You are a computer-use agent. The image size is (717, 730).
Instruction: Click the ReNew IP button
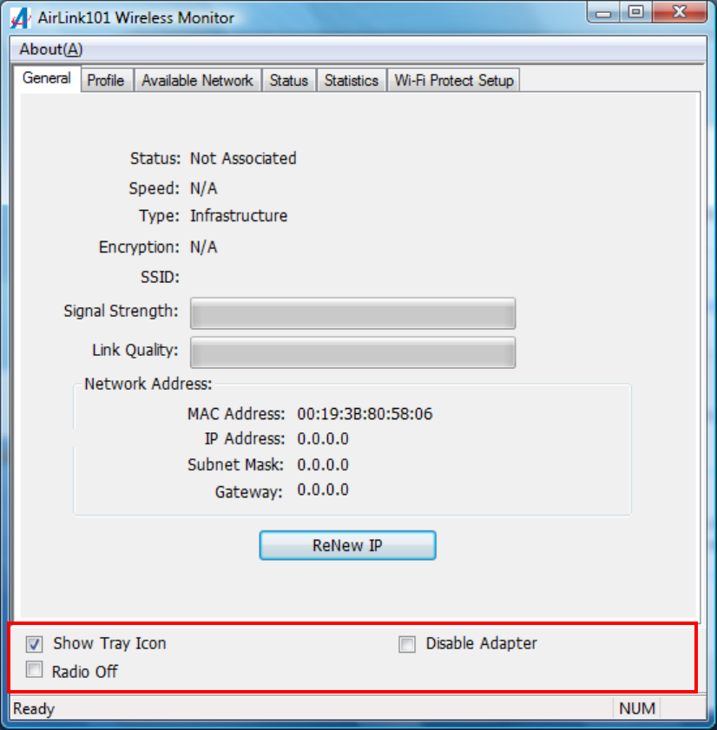pos(347,545)
